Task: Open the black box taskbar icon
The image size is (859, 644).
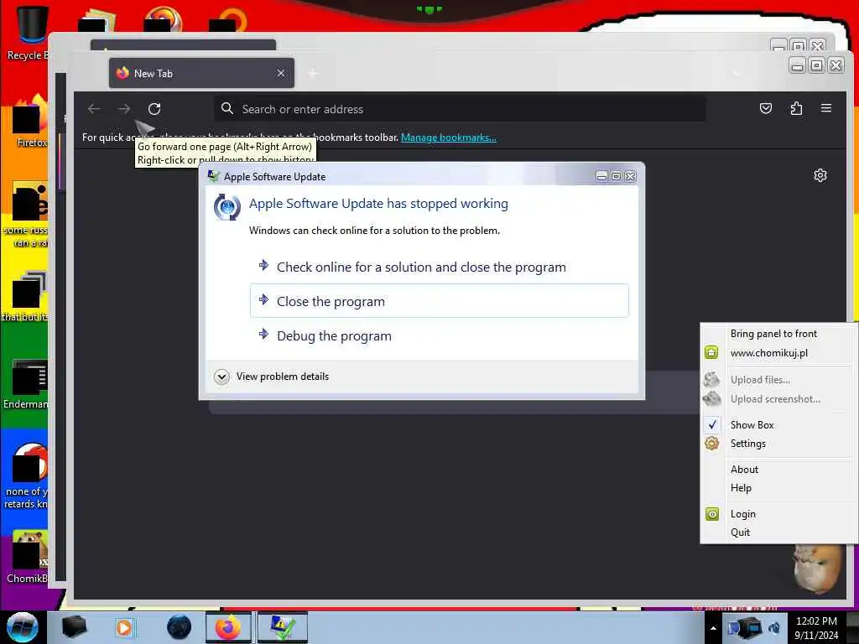Action: coord(75,627)
